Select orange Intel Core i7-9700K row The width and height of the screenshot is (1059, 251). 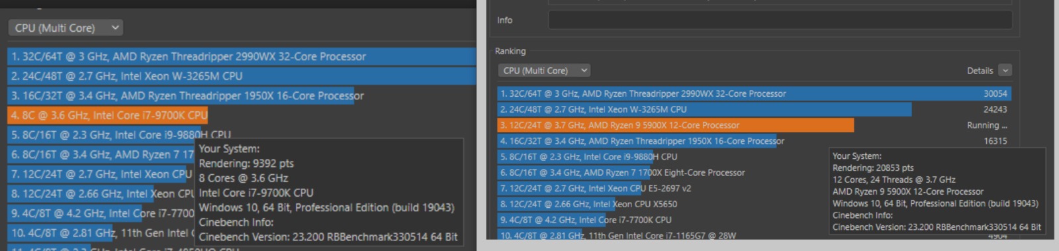tap(108, 115)
